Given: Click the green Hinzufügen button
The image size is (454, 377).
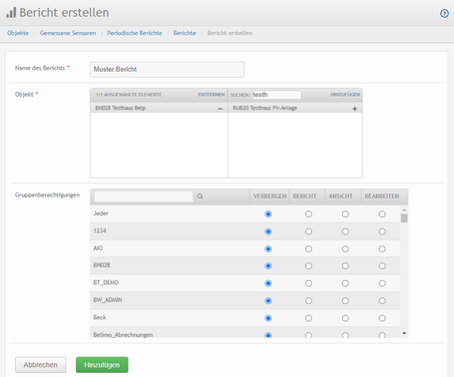Looking at the screenshot, I should click(102, 365).
